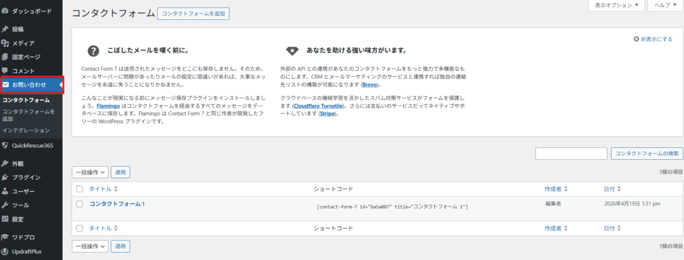The height and width of the screenshot is (260, 684).
Task: Open the Flamingo plugin link
Action: coord(108,105)
